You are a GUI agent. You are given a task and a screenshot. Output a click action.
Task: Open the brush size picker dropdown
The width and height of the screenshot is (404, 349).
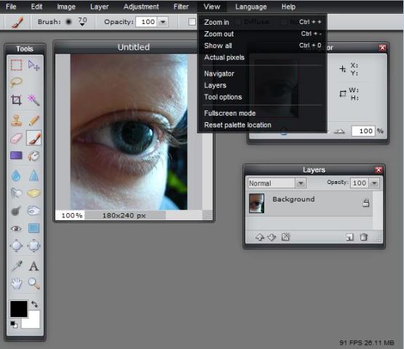[x=82, y=22]
